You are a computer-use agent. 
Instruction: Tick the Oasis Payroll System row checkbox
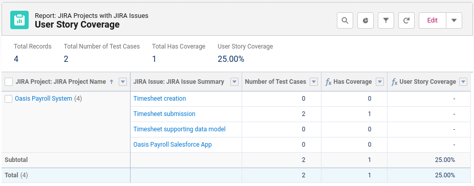[9, 99]
